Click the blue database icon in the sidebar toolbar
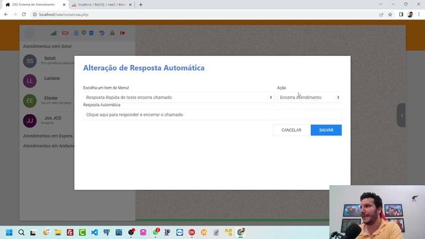The height and width of the screenshot is (239, 425). 92,33
